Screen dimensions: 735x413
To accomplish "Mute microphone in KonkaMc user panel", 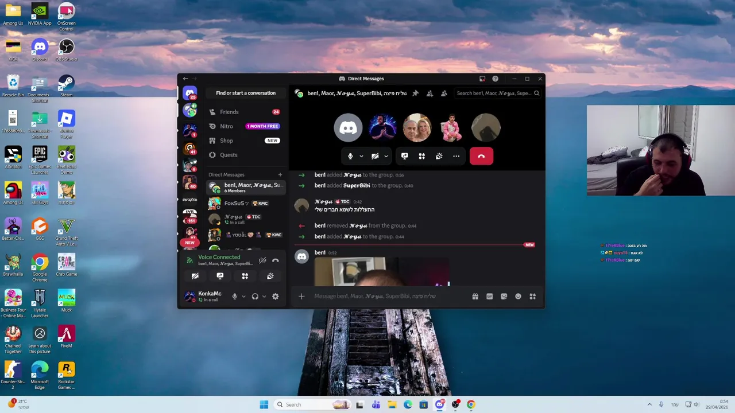I will 234,297.
